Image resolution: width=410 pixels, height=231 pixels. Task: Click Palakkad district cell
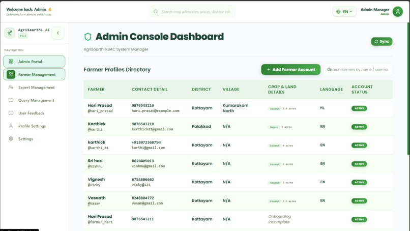click(x=201, y=126)
